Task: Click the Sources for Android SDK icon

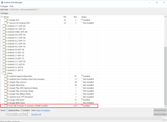Action: [8, 23]
